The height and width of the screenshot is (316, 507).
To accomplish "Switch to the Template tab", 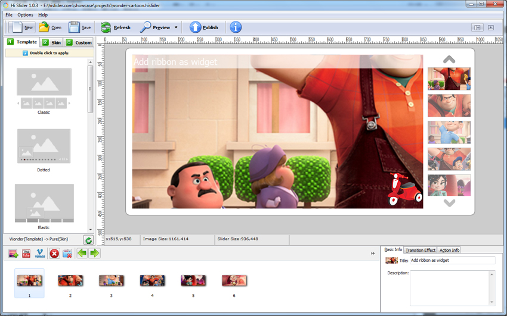I will (22, 42).
